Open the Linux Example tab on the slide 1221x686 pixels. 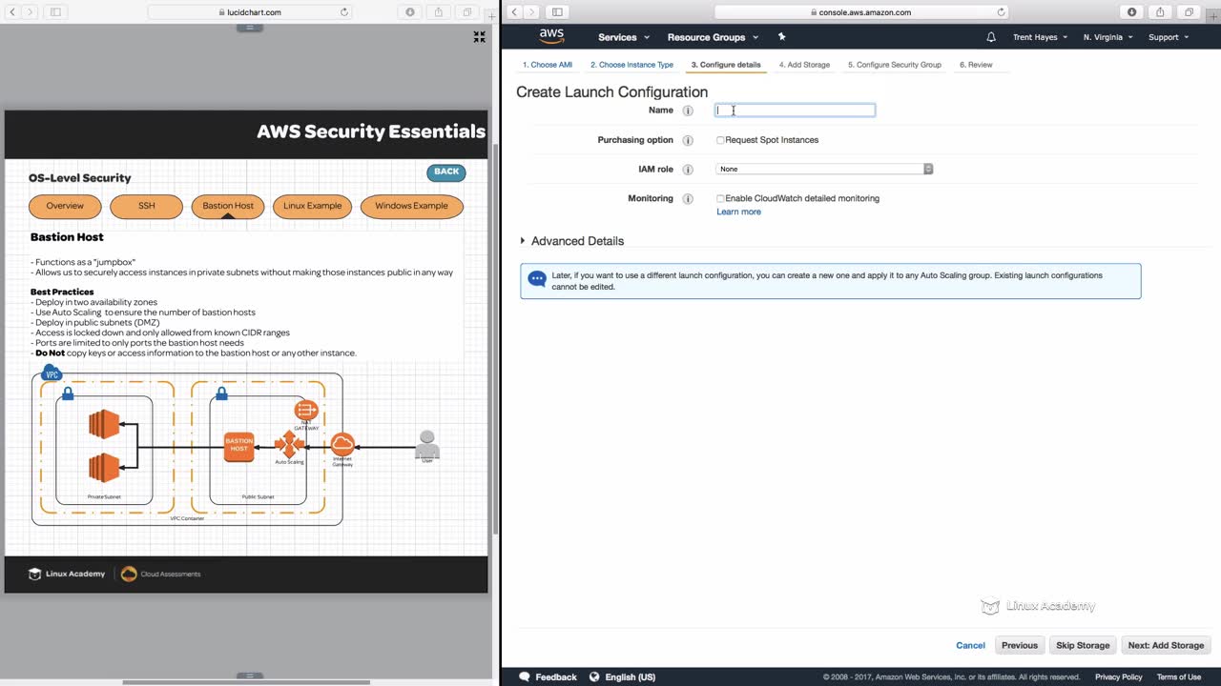pos(312,206)
